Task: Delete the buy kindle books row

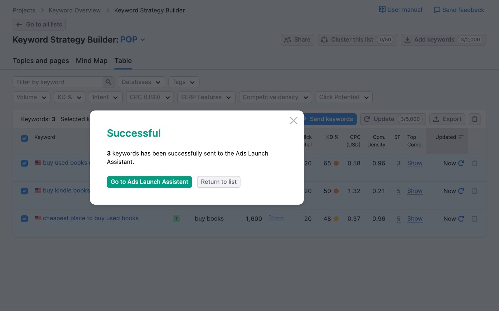Action: [474, 191]
